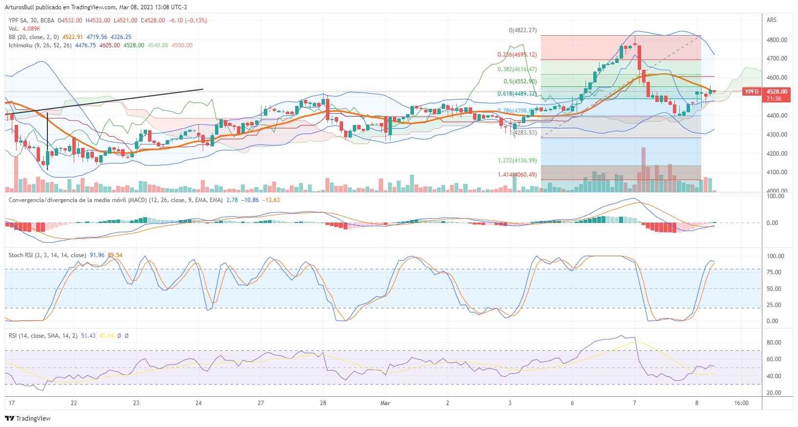Click the Fibonacci 0.236(4695.12) level label
The image size is (798, 427).
(517, 55)
